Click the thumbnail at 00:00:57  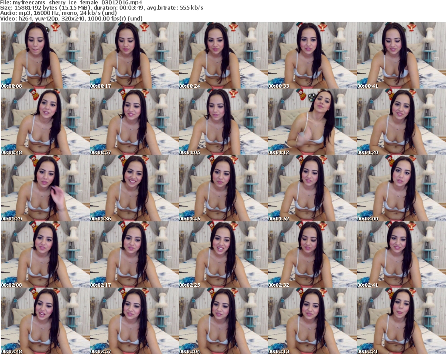coord(134,122)
